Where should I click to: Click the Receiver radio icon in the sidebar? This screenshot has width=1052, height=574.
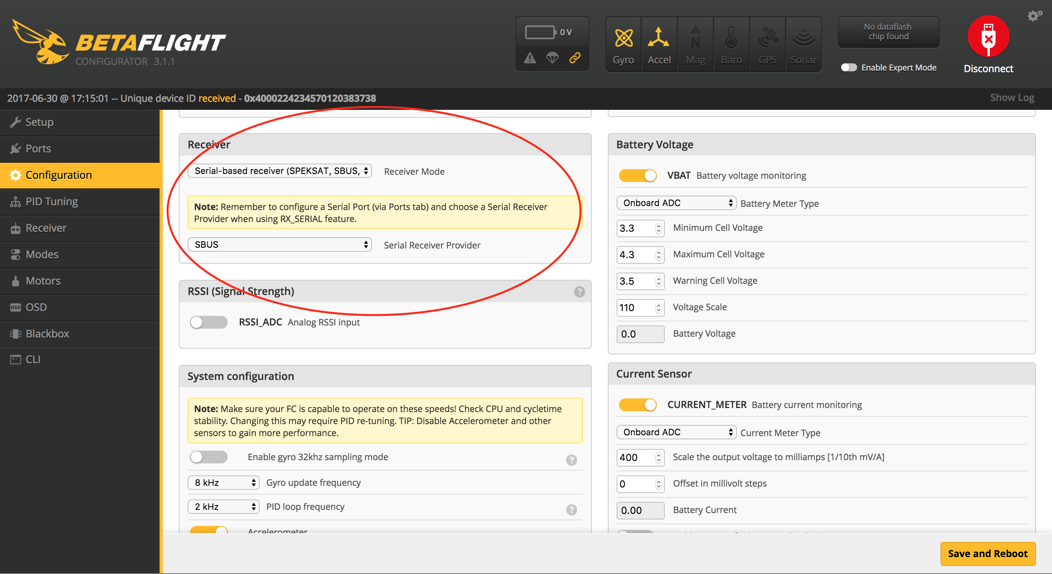click(x=16, y=228)
